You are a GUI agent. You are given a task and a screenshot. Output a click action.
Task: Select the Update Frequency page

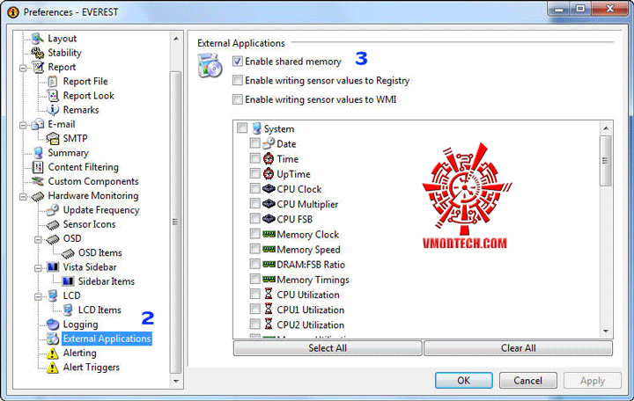[101, 210]
